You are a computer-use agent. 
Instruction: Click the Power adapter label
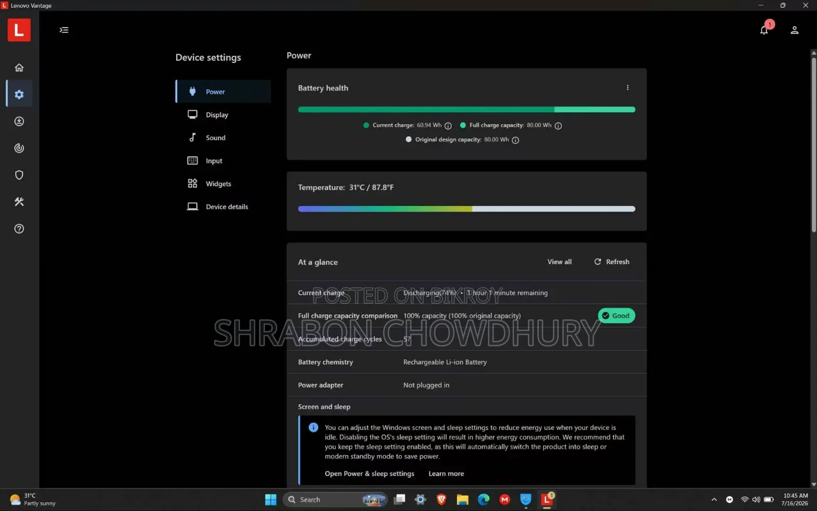[x=321, y=385]
